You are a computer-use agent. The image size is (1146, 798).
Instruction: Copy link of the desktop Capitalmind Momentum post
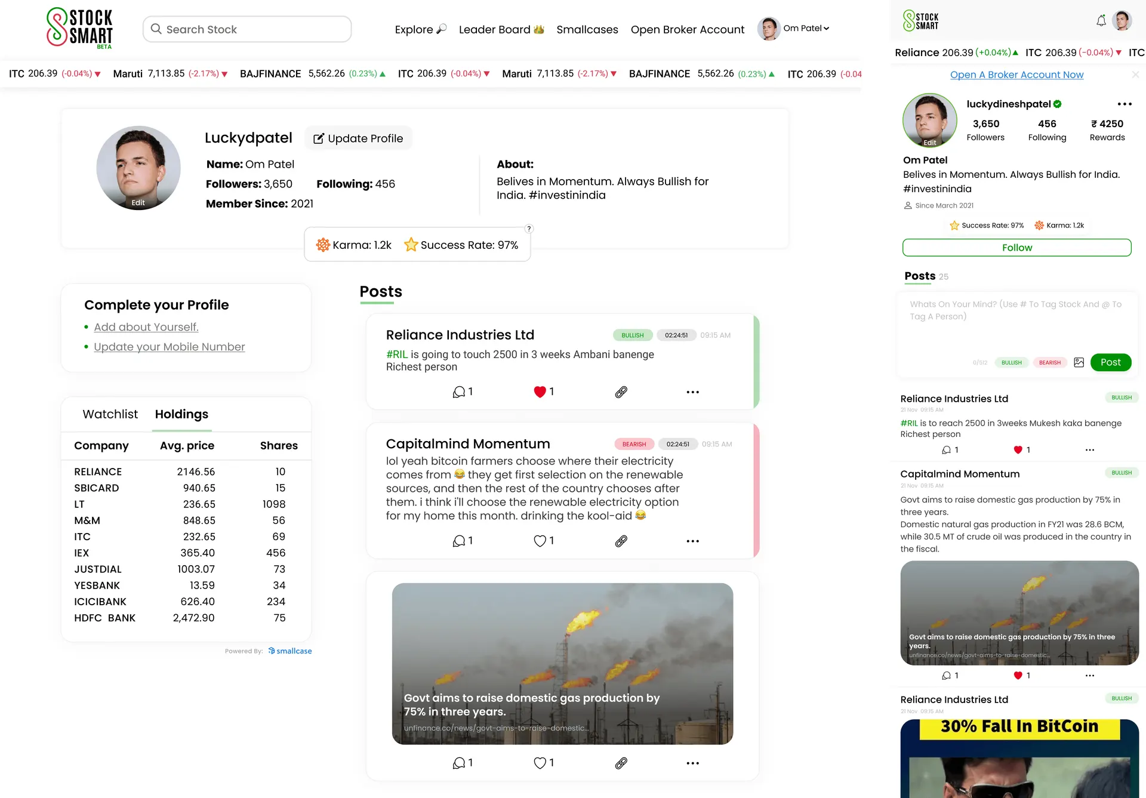(621, 541)
